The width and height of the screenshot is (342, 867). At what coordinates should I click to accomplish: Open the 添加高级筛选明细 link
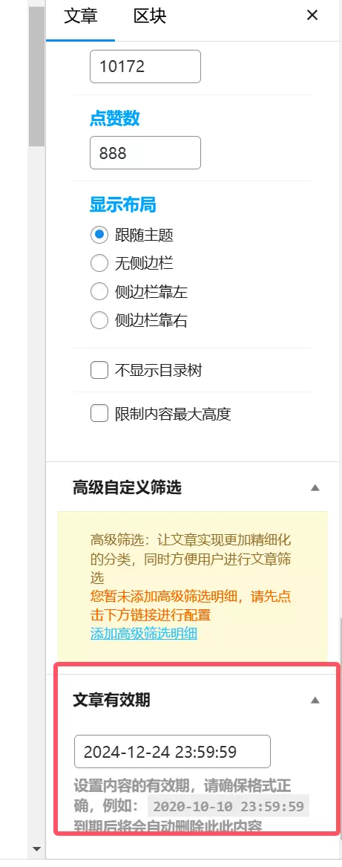(x=144, y=634)
